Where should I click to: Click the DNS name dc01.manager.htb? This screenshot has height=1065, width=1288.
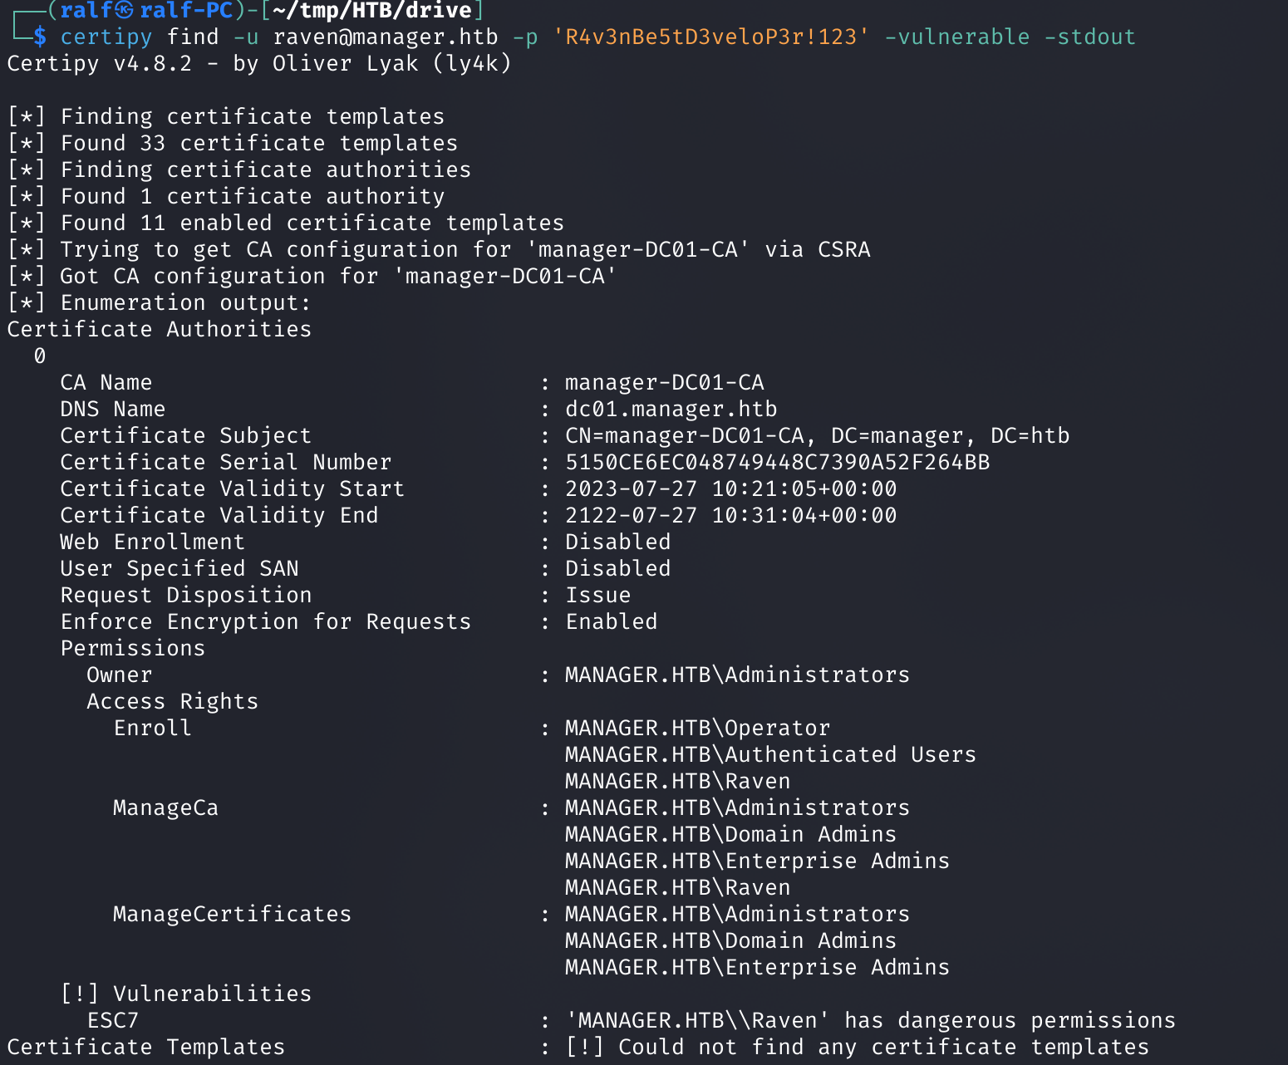tap(671, 410)
